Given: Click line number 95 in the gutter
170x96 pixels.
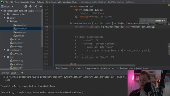Looking at the screenshot, I should pyautogui.click(x=46, y=37).
